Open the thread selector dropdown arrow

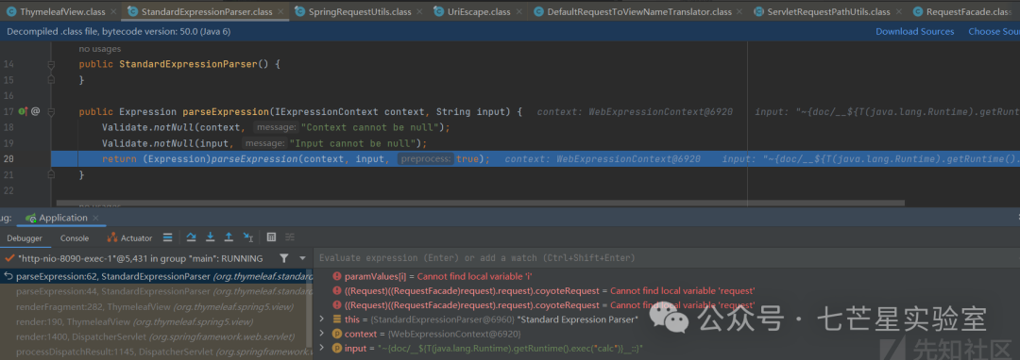(x=302, y=258)
